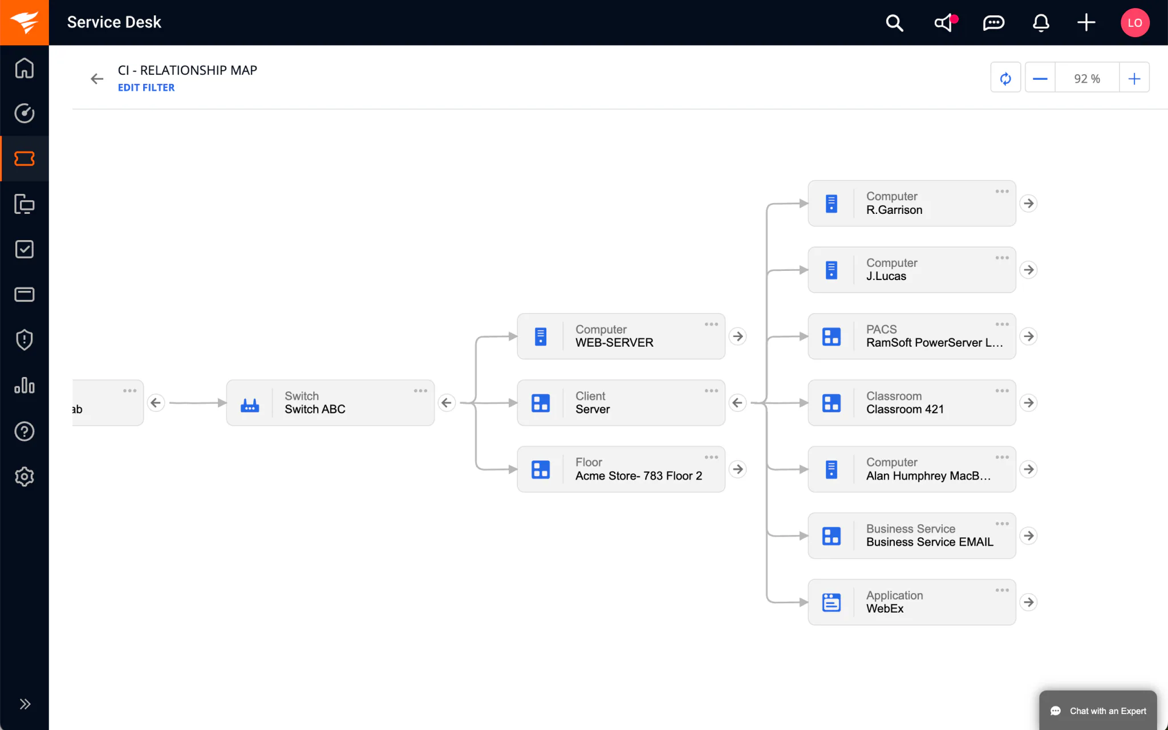Image resolution: width=1168 pixels, height=730 pixels.
Task: Open the announcements megaphone icon
Action: click(944, 23)
